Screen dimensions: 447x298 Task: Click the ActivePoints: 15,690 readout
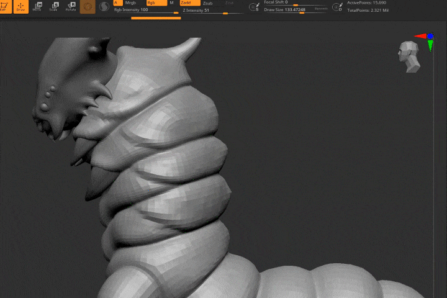(367, 3)
